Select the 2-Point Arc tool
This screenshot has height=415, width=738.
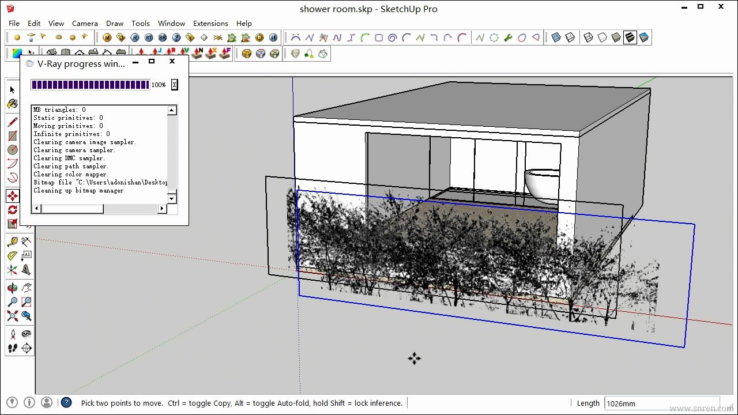[12, 164]
